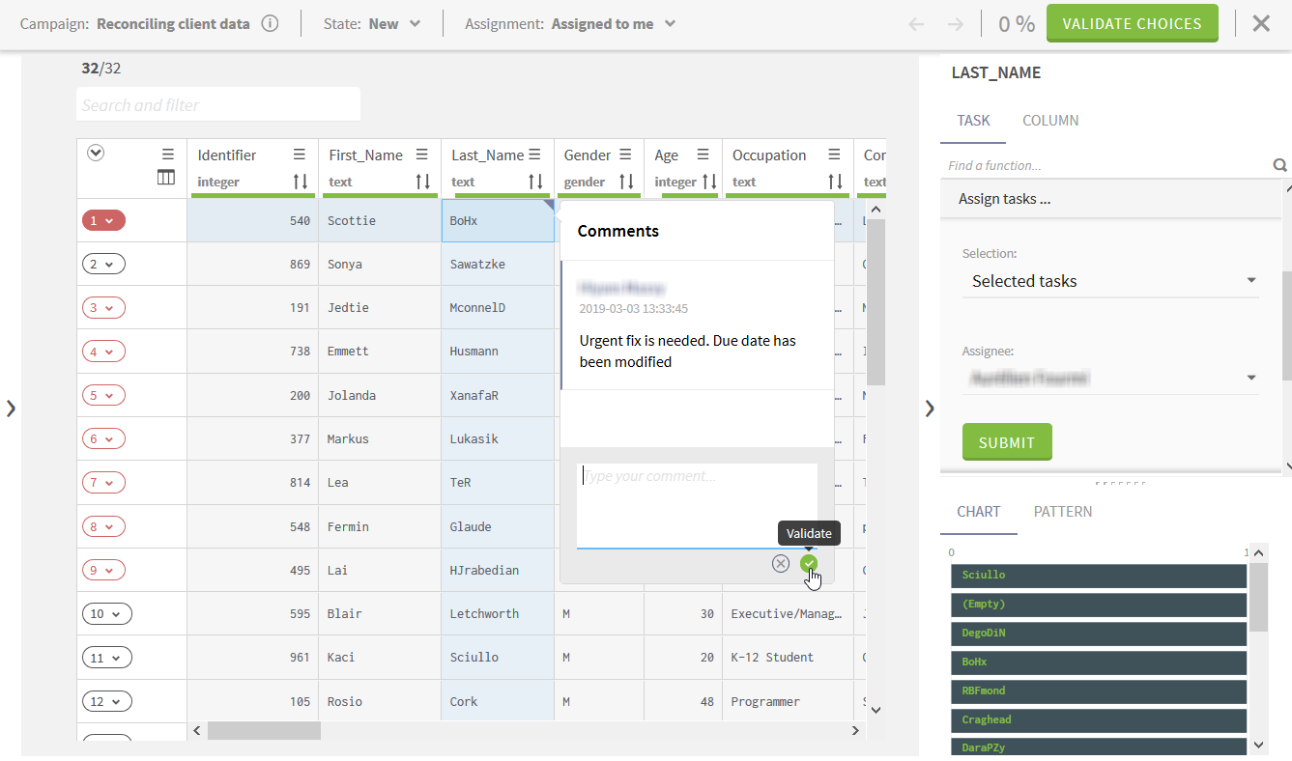Sort the Gender column
This screenshot has width=1292, height=761.
(x=626, y=182)
